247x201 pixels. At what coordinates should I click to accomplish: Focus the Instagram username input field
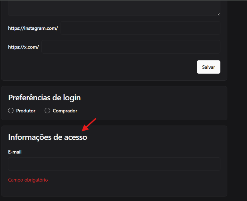(140, 28)
